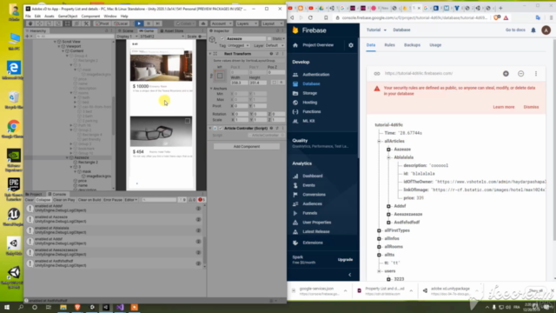Select the 'enabled at Ablalalela' log entry

(x=114, y=230)
